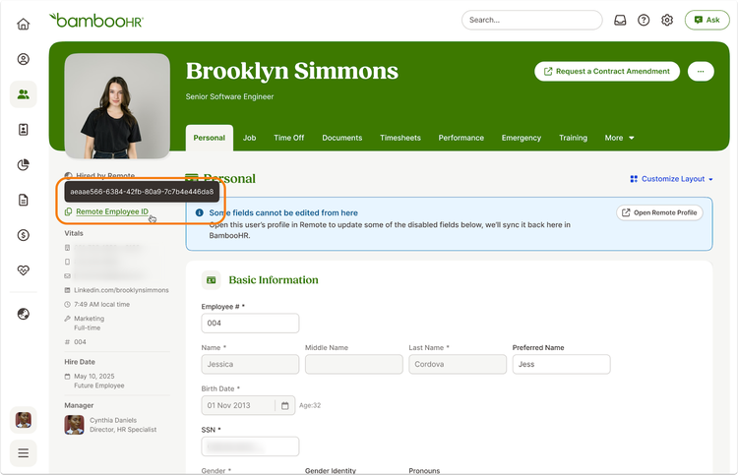Open Customize Layout dropdown
Viewport: 738px width, 475px height.
click(672, 179)
